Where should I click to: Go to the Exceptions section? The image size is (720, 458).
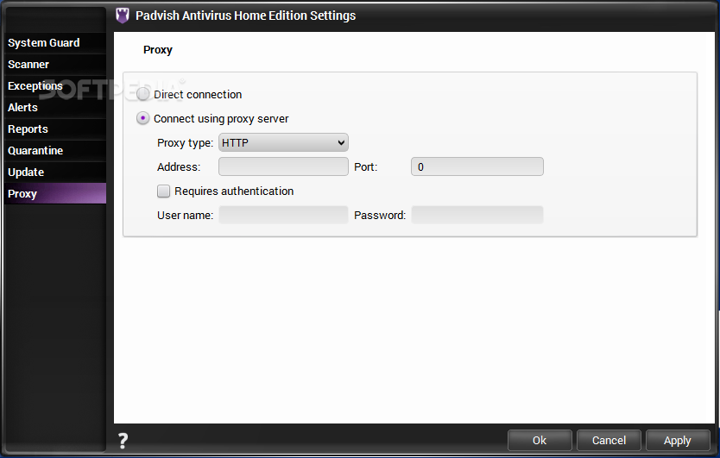point(55,85)
